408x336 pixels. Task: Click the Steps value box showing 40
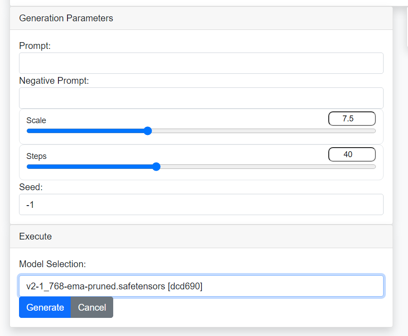352,154
